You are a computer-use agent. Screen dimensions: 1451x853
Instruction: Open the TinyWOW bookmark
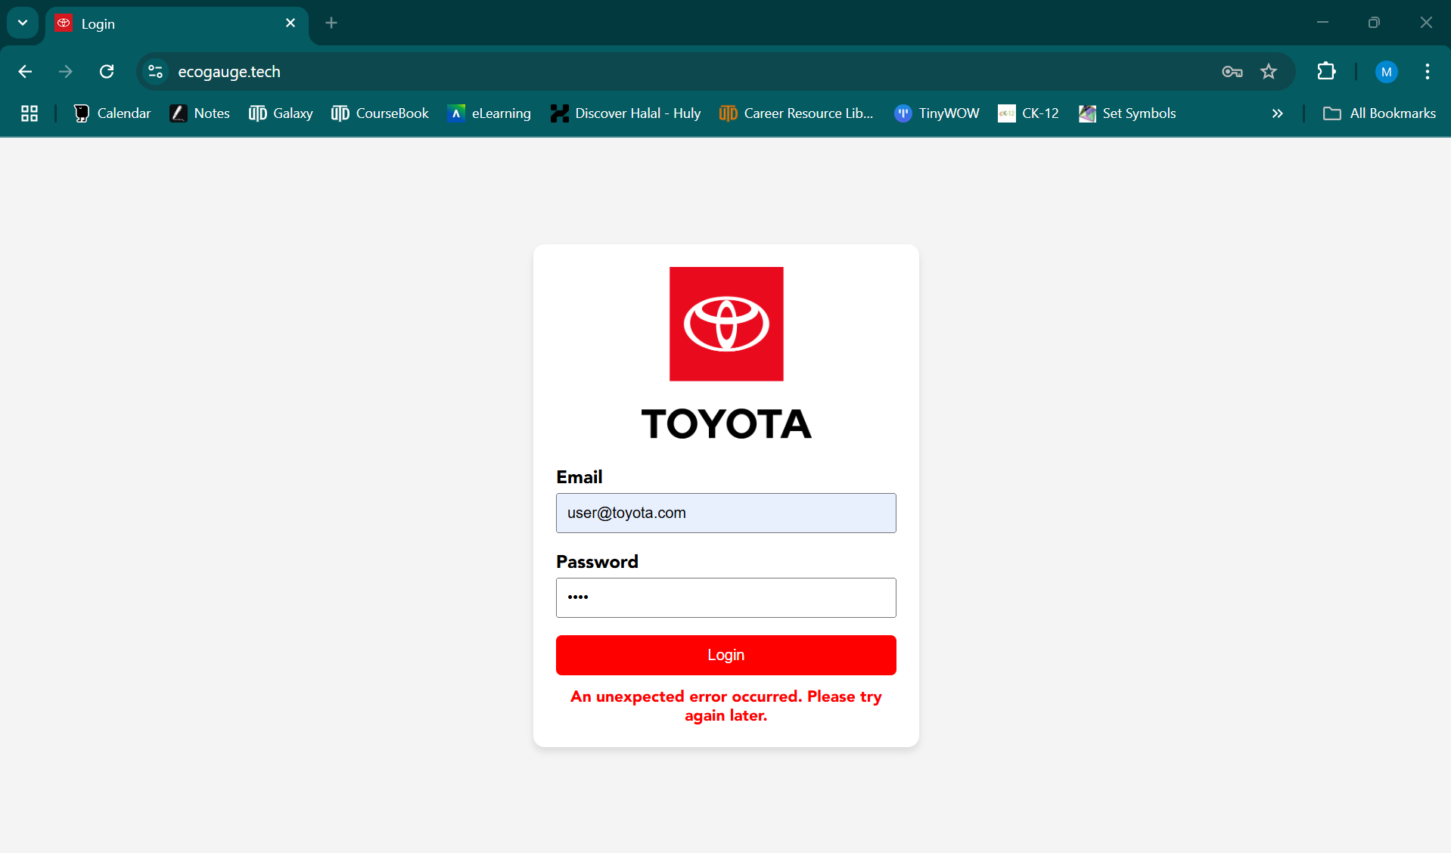click(937, 113)
